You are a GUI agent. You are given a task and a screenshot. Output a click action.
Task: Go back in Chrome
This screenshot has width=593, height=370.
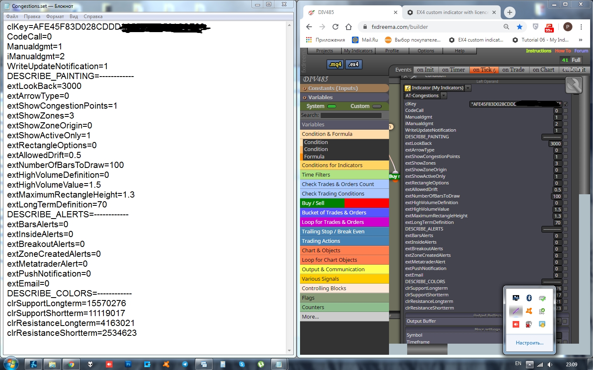tap(309, 27)
